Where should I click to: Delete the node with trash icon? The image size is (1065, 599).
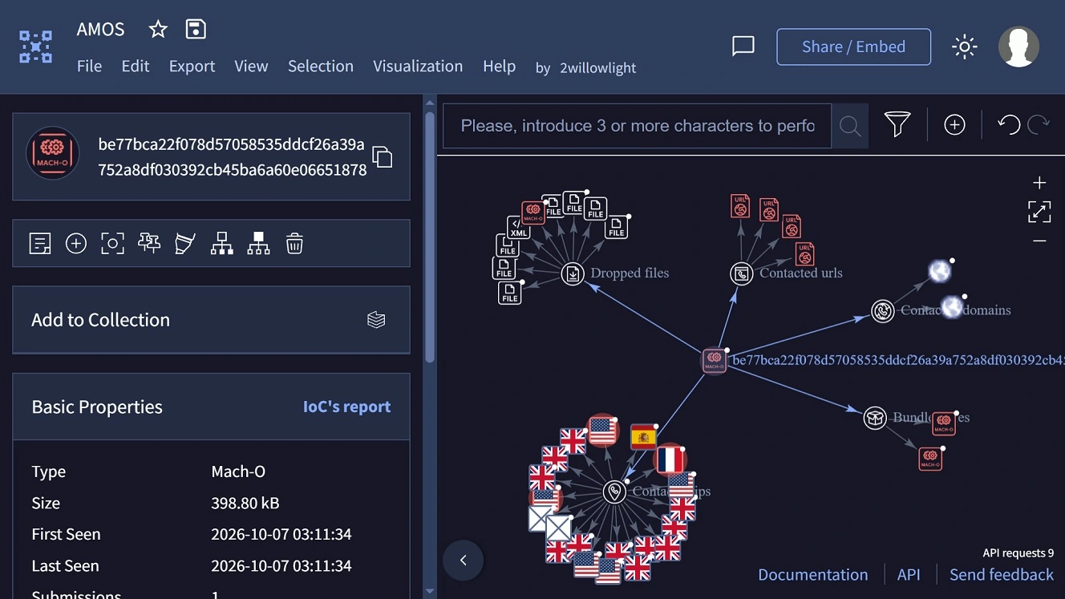(294, 244)
